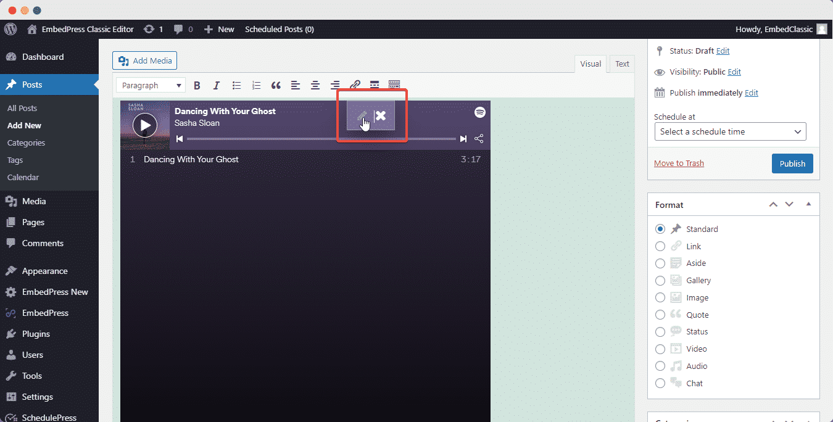Click the WordPress logo in admin bar

10,29
